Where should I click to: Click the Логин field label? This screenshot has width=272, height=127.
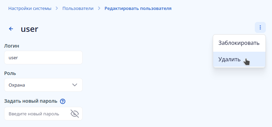(12, 46)
